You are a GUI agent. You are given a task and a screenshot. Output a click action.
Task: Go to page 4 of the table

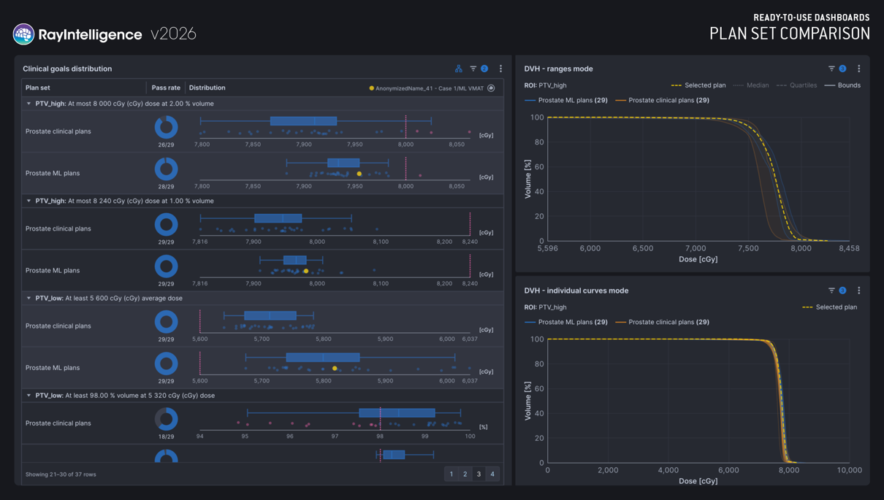point(492,474)
